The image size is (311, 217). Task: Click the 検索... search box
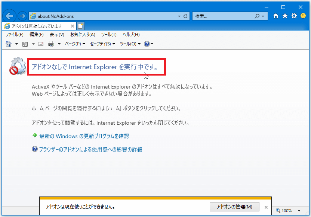click(222, 16)
